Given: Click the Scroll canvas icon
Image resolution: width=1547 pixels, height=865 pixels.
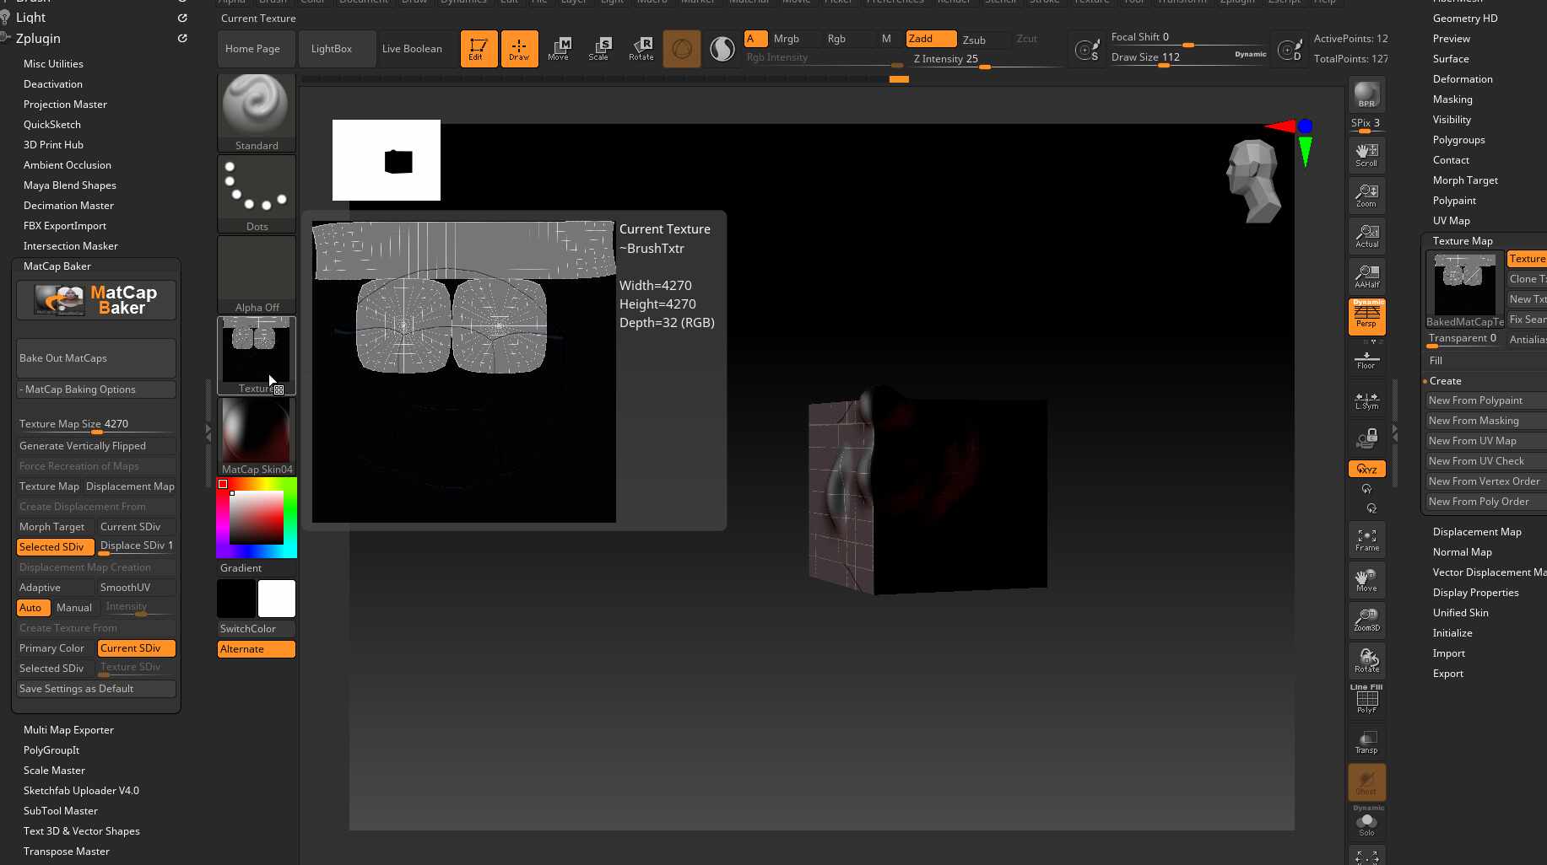Looking at the screenshot, I should 1366,155.
